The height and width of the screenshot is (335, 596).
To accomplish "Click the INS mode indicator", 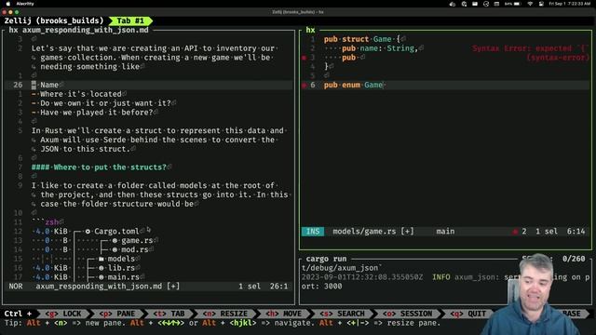I will (313, 232).
